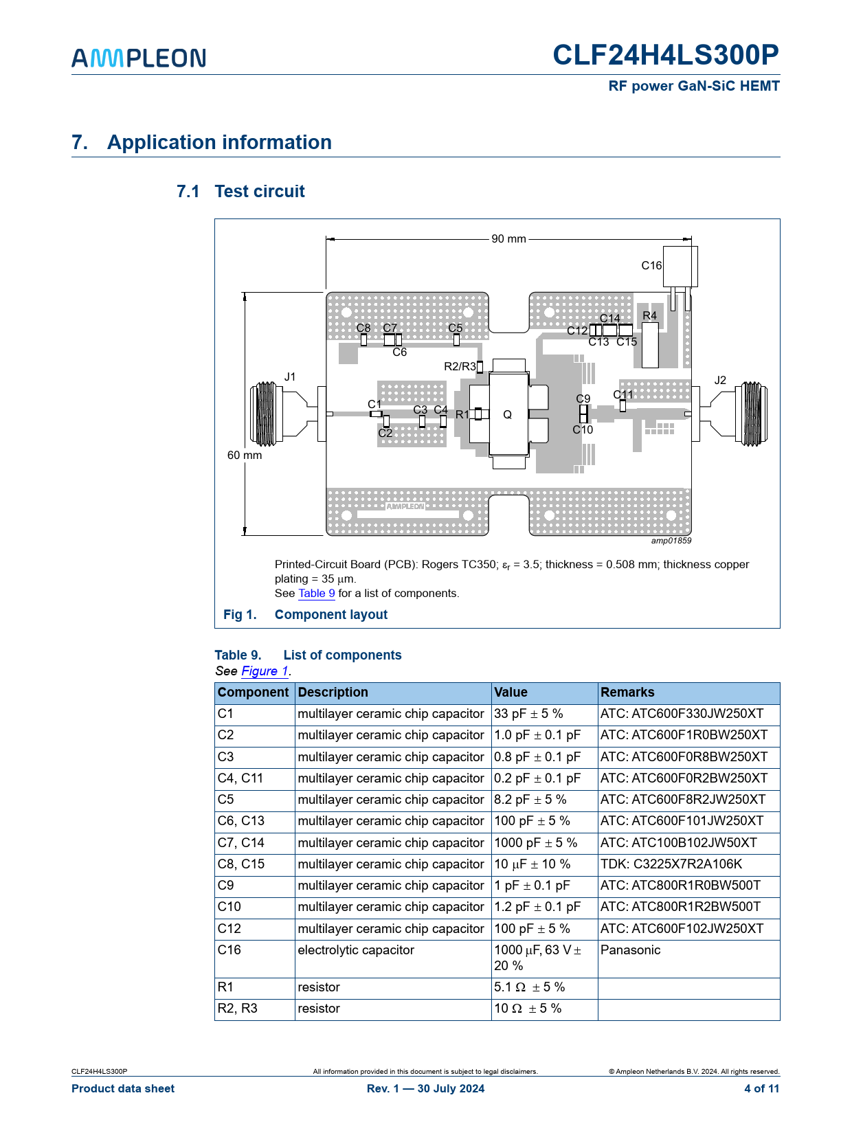The width and height of the screenshot is (852, 1135).
Task: Click the R4 resistor in the layout
Action: pos(649,345)
